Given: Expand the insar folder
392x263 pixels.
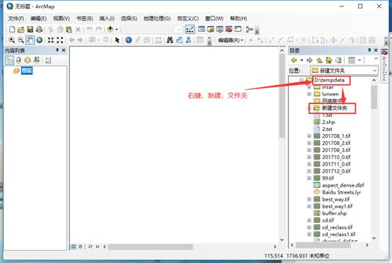Looking at the screenshot, I should point(309,87).
